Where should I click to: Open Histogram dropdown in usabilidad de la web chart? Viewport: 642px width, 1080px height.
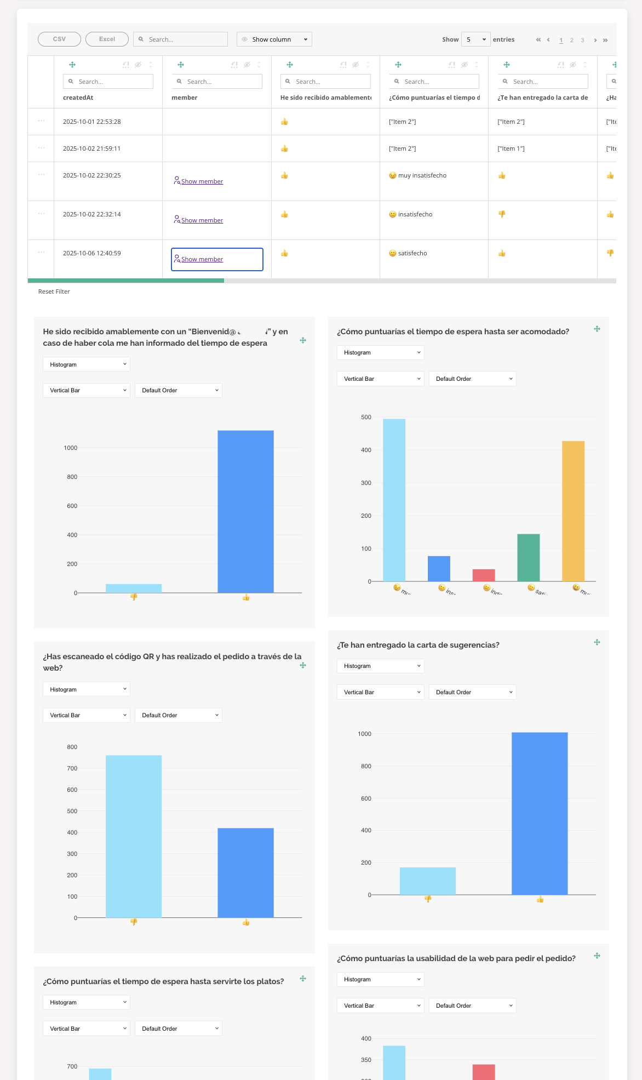[x=381, y=979]
